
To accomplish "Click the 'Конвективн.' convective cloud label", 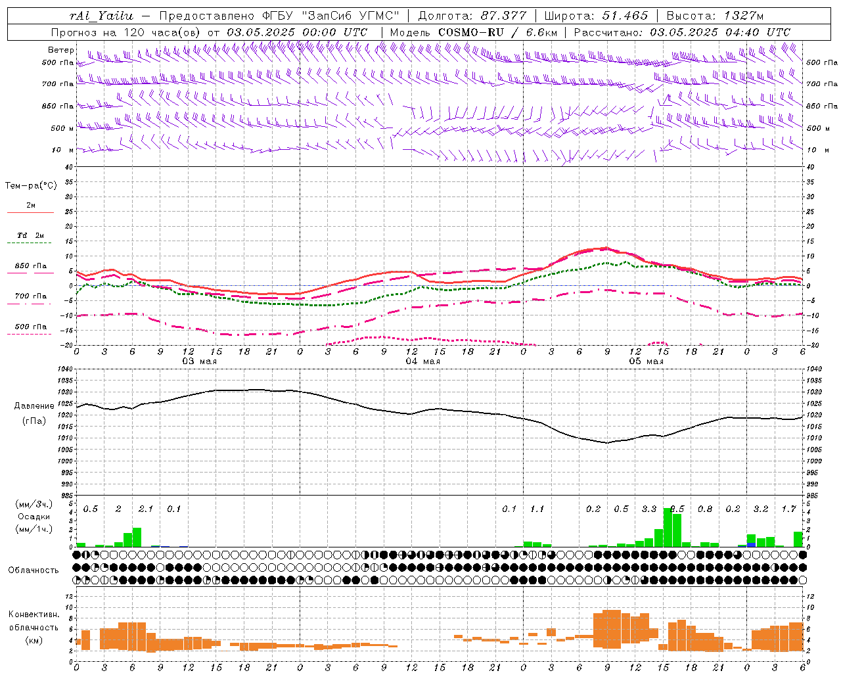I will point(34,615).
